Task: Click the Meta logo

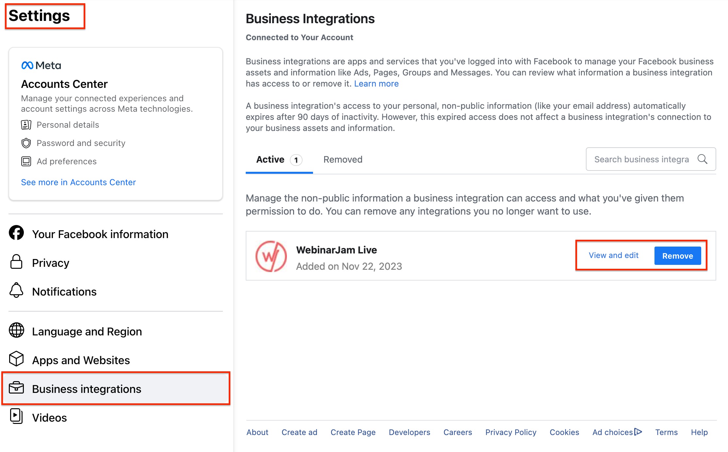Action: [x=27, y=65]
